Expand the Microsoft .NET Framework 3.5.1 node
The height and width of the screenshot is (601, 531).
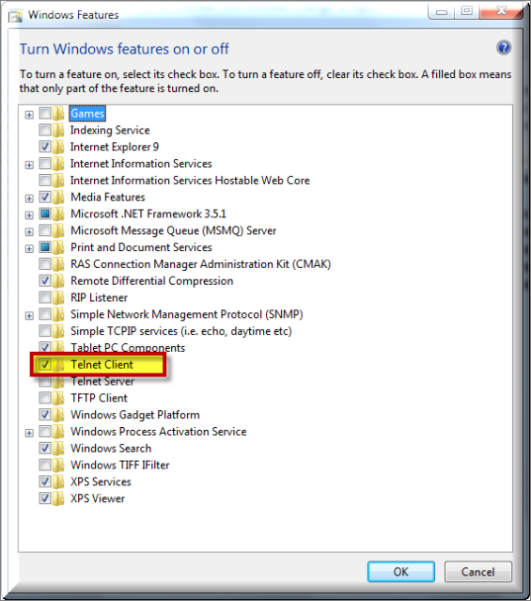click(29, 215)
